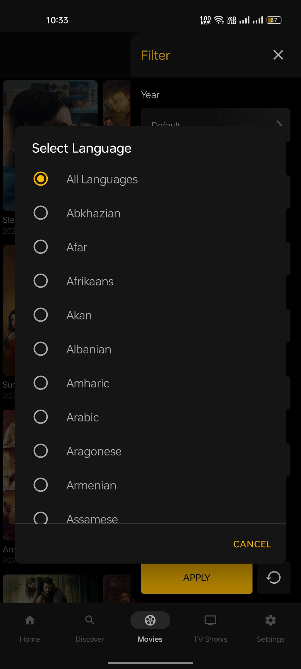This screenshot has width=301, height=669.
Task: Select Arabic radio button
Action: point(41,417)
